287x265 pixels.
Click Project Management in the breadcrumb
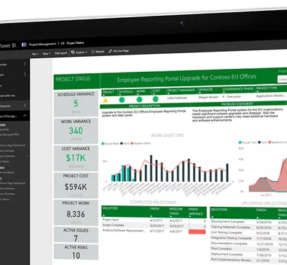click(42, 44)
